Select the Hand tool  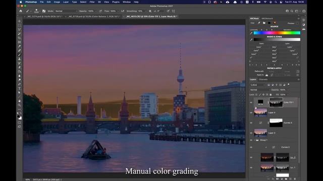(x=19, y=101)
